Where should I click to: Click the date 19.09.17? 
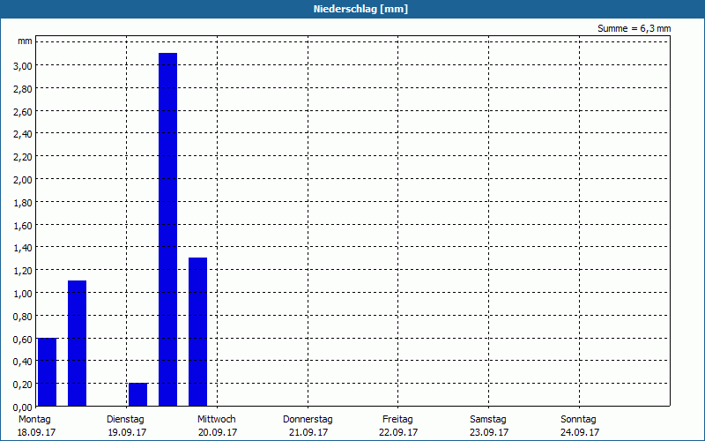[127, 432]
